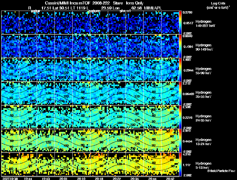Image resolution: width=237 pixels, height=180 pixels.
Task: Click the 19:44 time axis label
Action: coord(28,179)
